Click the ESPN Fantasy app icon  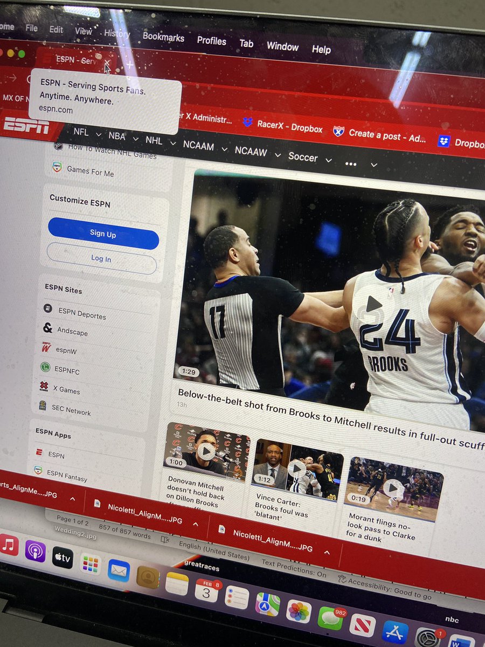pyautogui.click(x=38, y=470)
